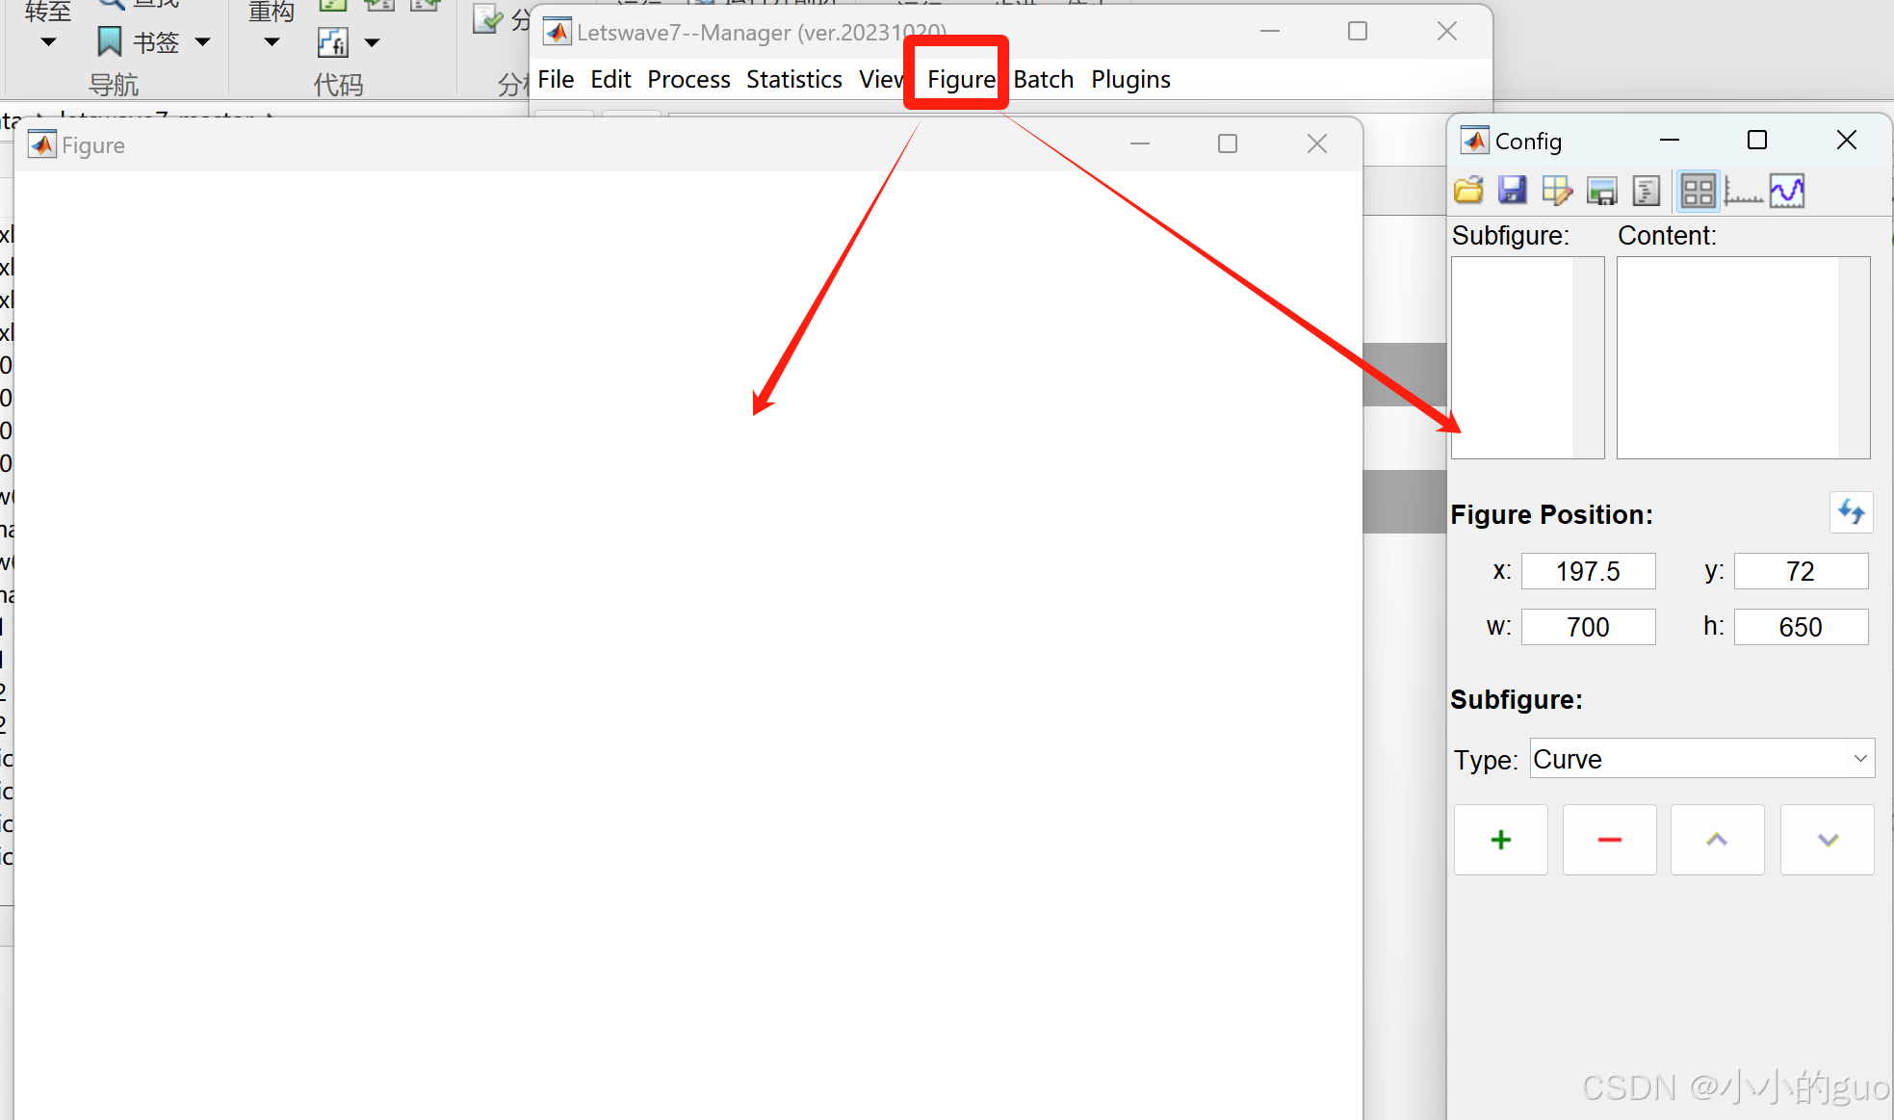Click the height field showing 650
The height and width of the screenshot is (1120, 1894).
click(1802, 627)
